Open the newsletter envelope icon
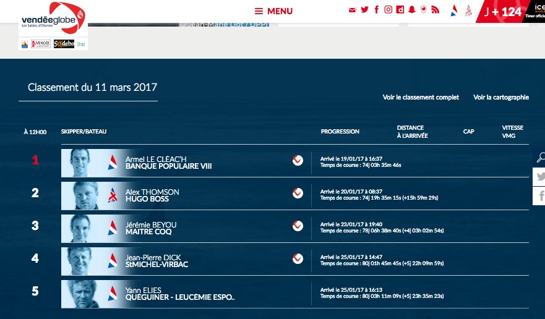This screenshot has height=319, width=545. pos(352,10)
